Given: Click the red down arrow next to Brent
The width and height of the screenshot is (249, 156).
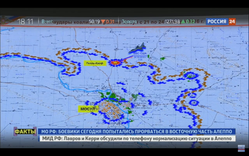Looking at the screenshot, I should [x=103, y=21].
